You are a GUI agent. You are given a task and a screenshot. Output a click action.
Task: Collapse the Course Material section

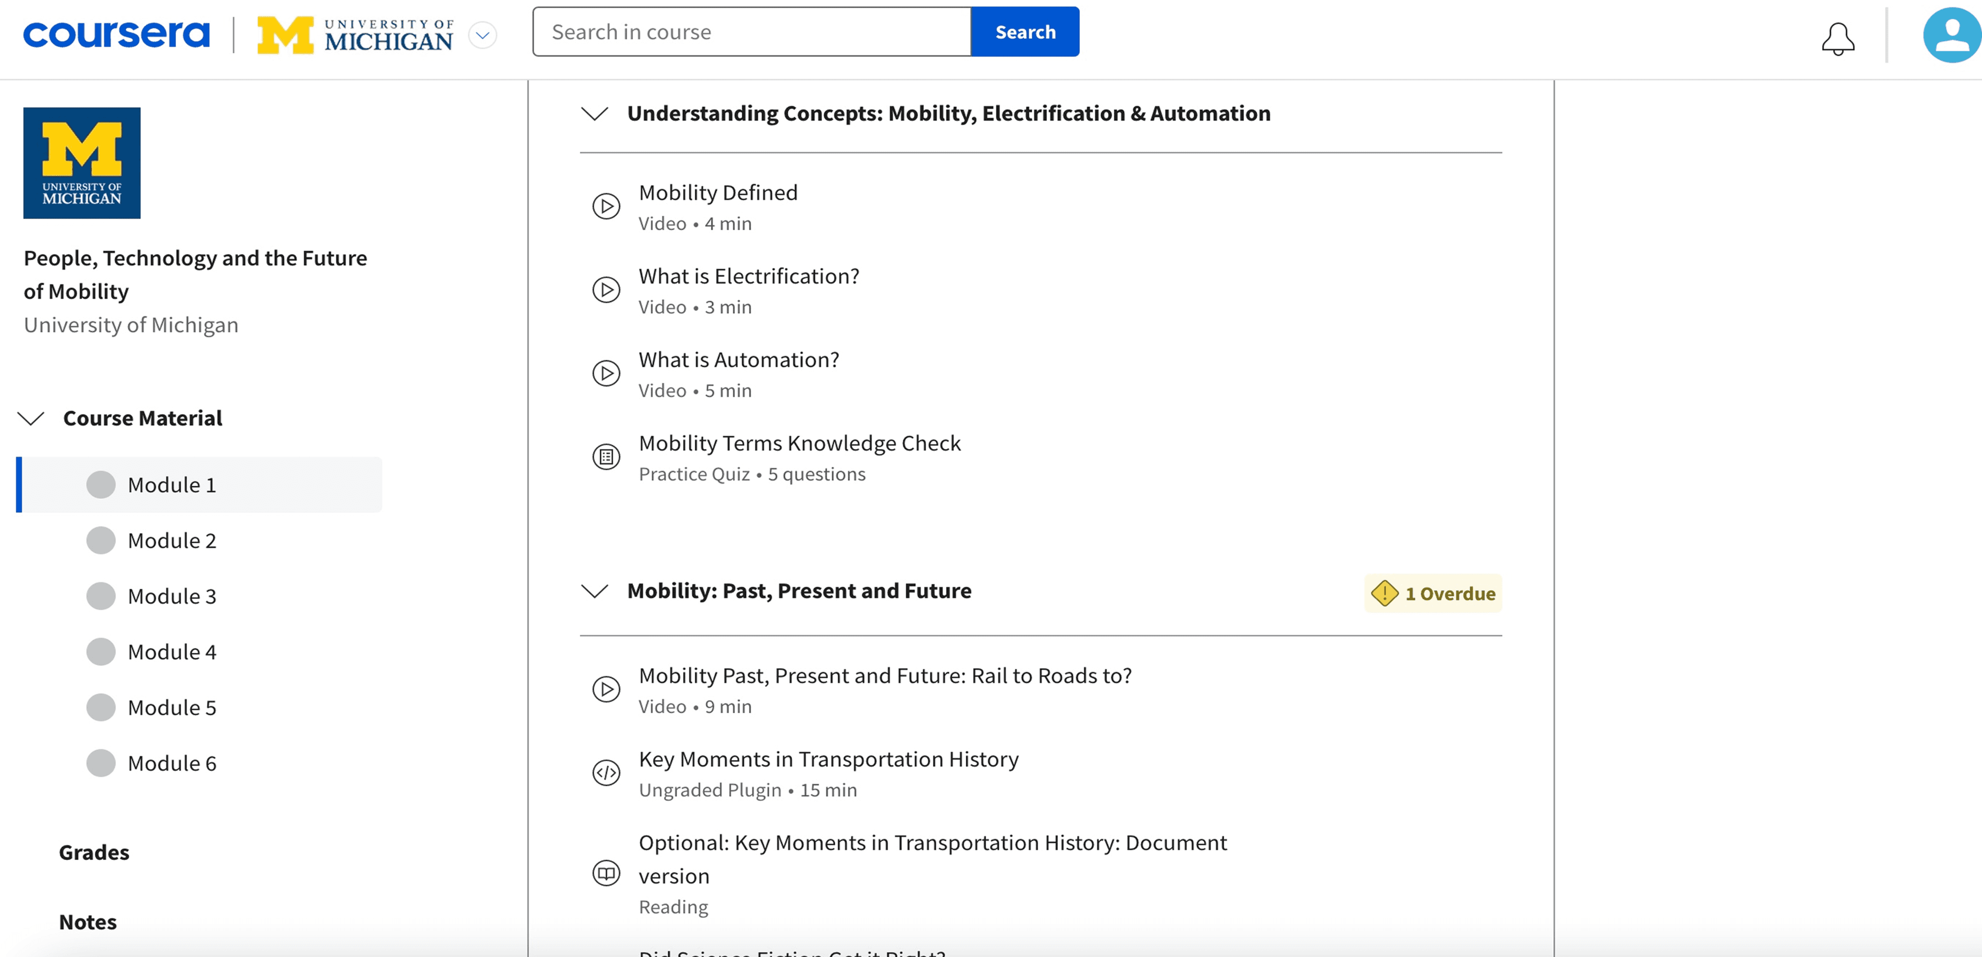pos(31,419)
